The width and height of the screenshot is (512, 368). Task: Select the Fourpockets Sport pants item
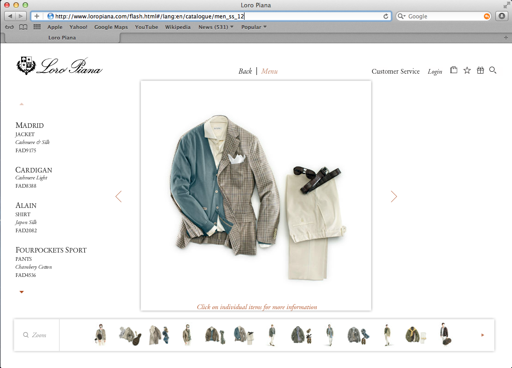point(51,262)
